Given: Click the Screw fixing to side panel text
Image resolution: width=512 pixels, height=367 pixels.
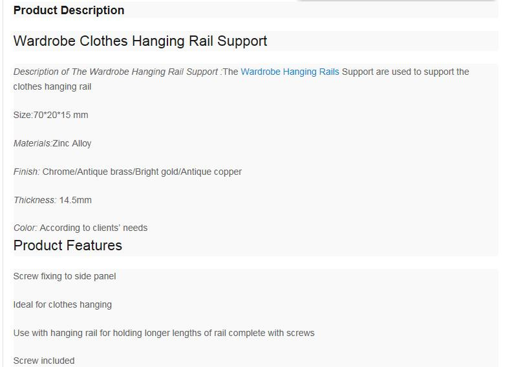Looking at the screenshot, I should [65, 276].
